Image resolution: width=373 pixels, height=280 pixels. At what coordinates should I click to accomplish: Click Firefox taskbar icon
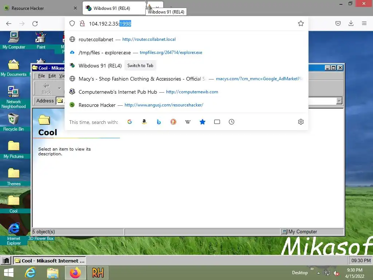click(x=75, y=273)
